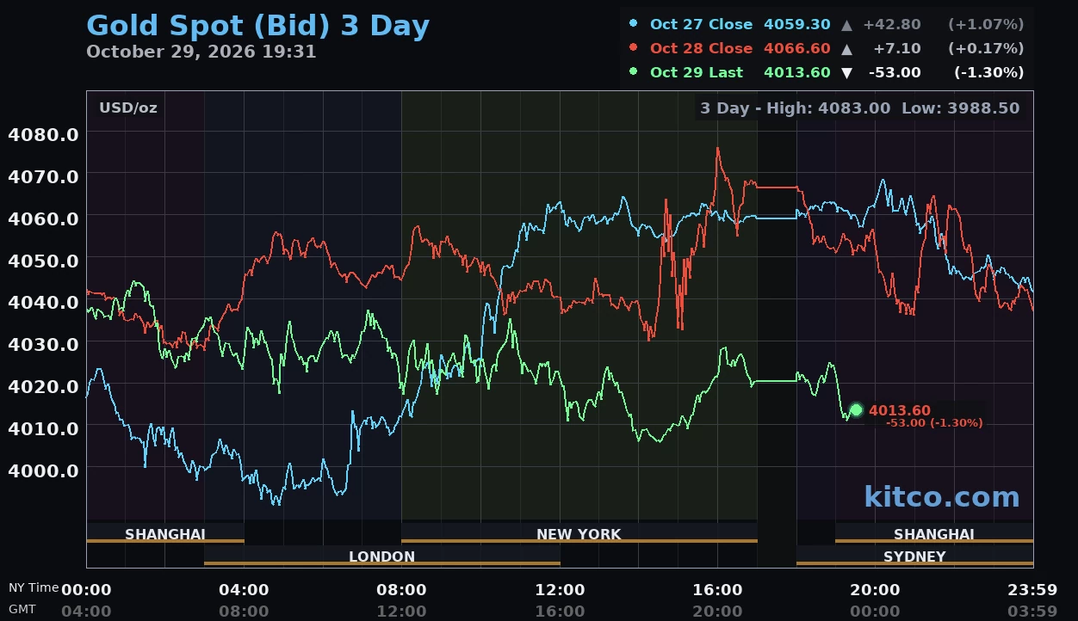
Task: Click the NEW YORK session label
Action: coord(579,534)
